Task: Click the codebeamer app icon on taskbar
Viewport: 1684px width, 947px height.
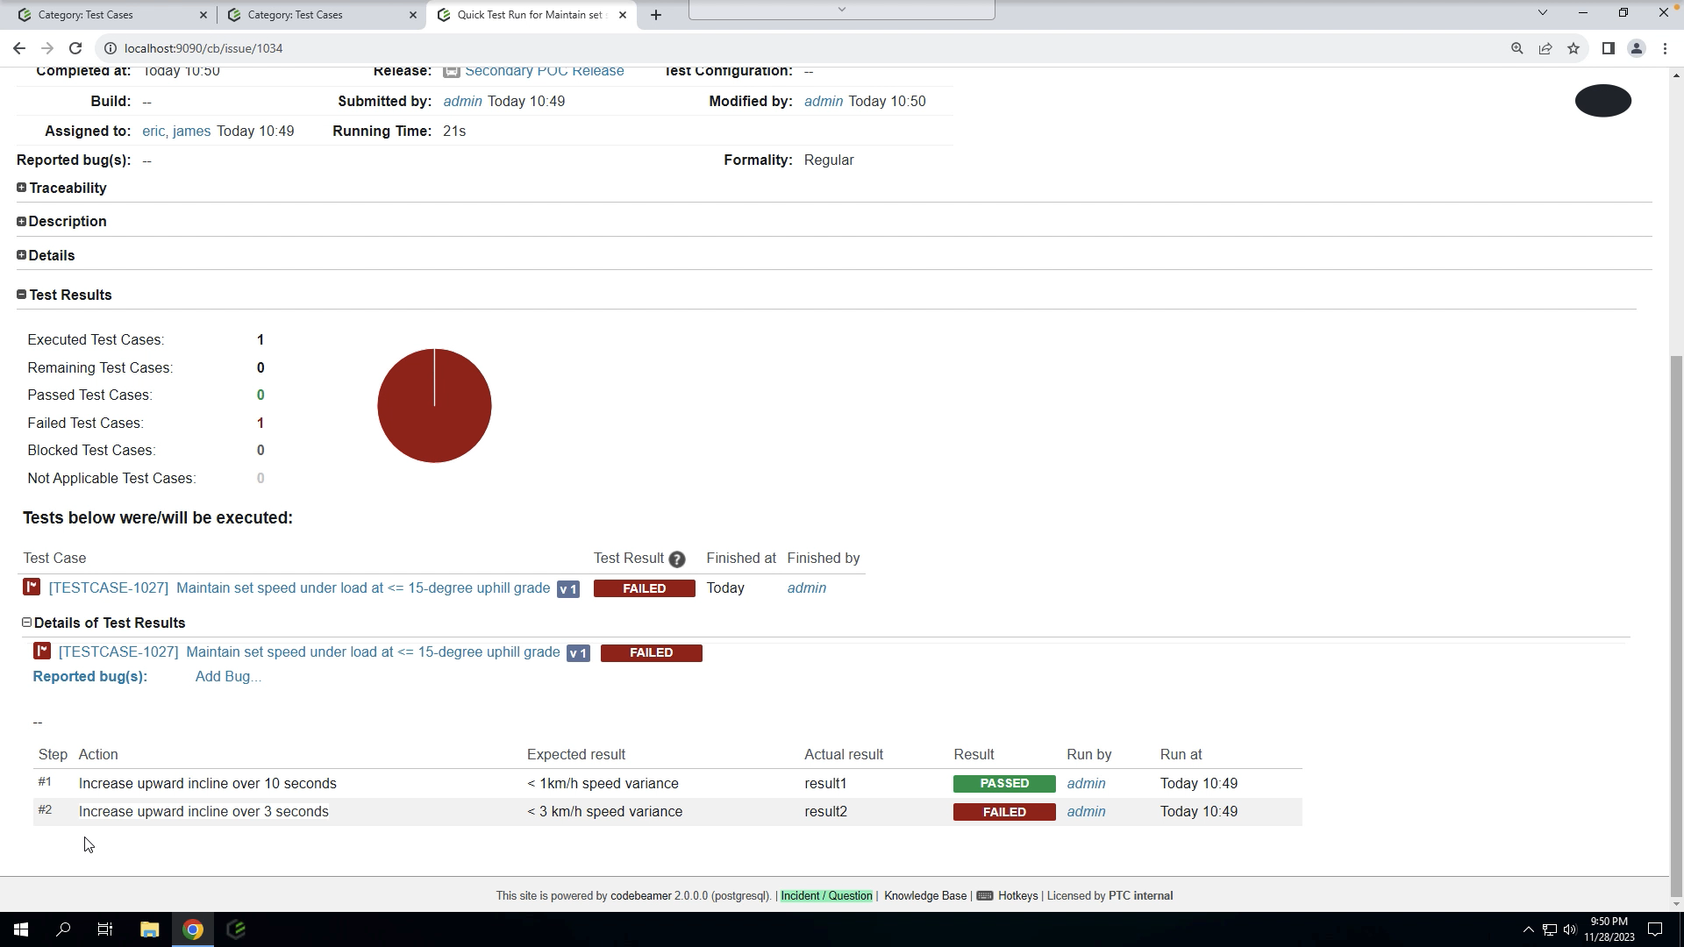Action: pyautogui.click(x=236, y=929)
